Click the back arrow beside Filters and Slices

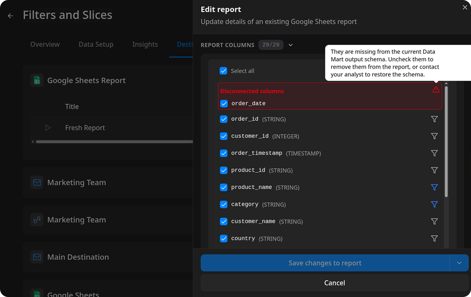[x=10, y=16]
